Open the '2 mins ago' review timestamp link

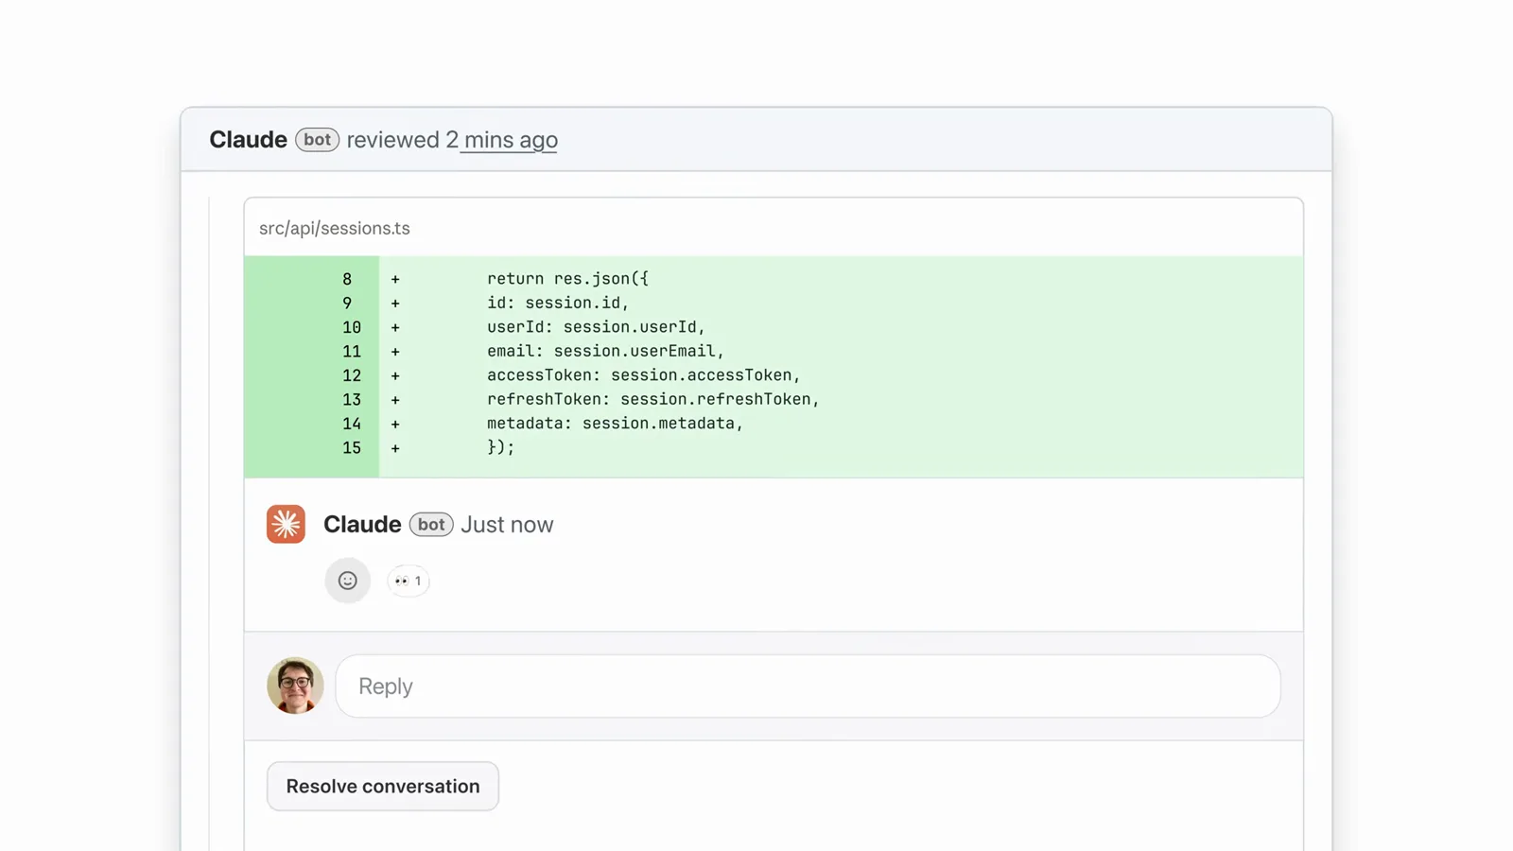click(x=502, y=140)
